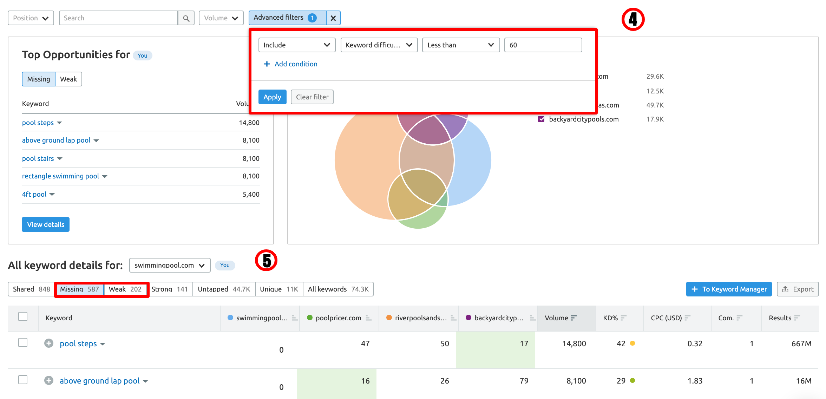Viewport: 826px width, 399px height.
Task: Click the green KD% indicator dot
Action: coord(633,380)
